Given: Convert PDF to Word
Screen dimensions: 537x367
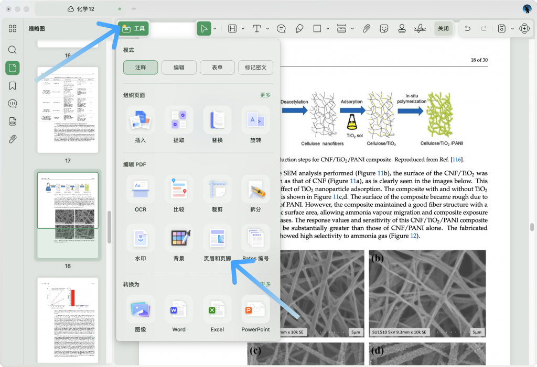Looking at the screenshot, I should click(x=179, y=314).
